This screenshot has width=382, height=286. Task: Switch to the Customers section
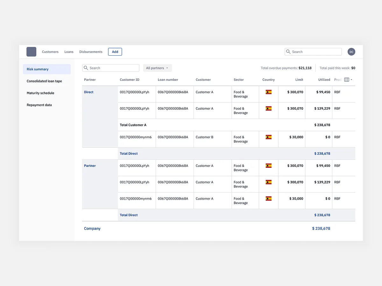[x=50, y=51]
